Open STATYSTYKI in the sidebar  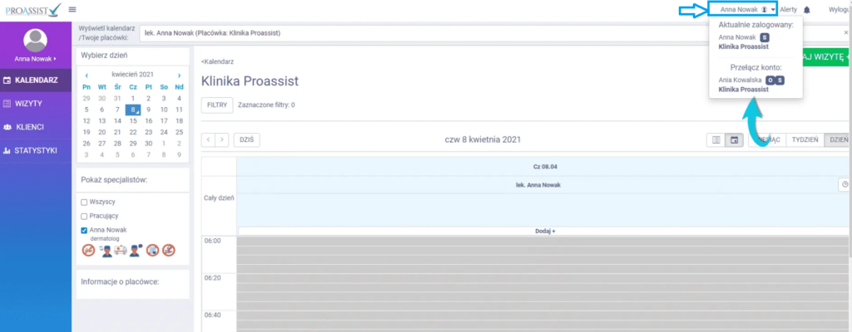35,150
